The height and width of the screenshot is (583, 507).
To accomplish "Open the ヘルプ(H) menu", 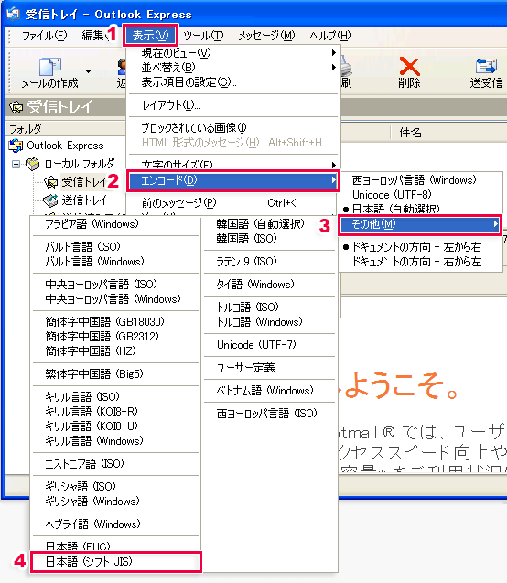I will (330, 36).
